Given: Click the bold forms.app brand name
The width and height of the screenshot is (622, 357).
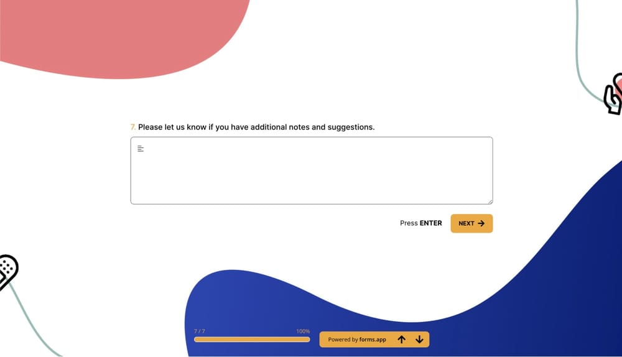Looking at the screenshot, I should click(373, 340).
